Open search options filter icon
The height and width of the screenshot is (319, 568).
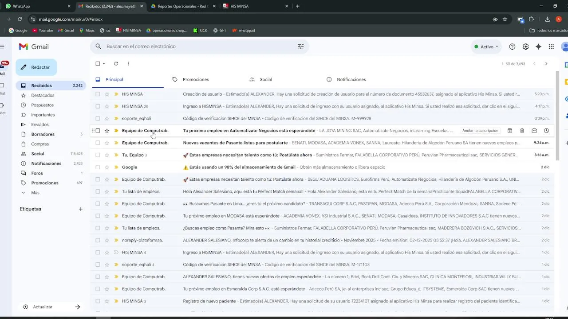[301, 47]
